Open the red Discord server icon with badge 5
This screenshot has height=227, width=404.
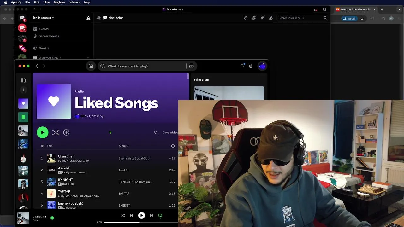(22, 28)
